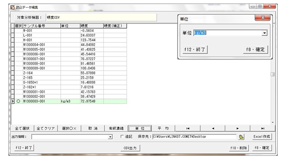287x162 pixels.
Task: Click the 保存先 save path field
Action: tap(194, 137)
